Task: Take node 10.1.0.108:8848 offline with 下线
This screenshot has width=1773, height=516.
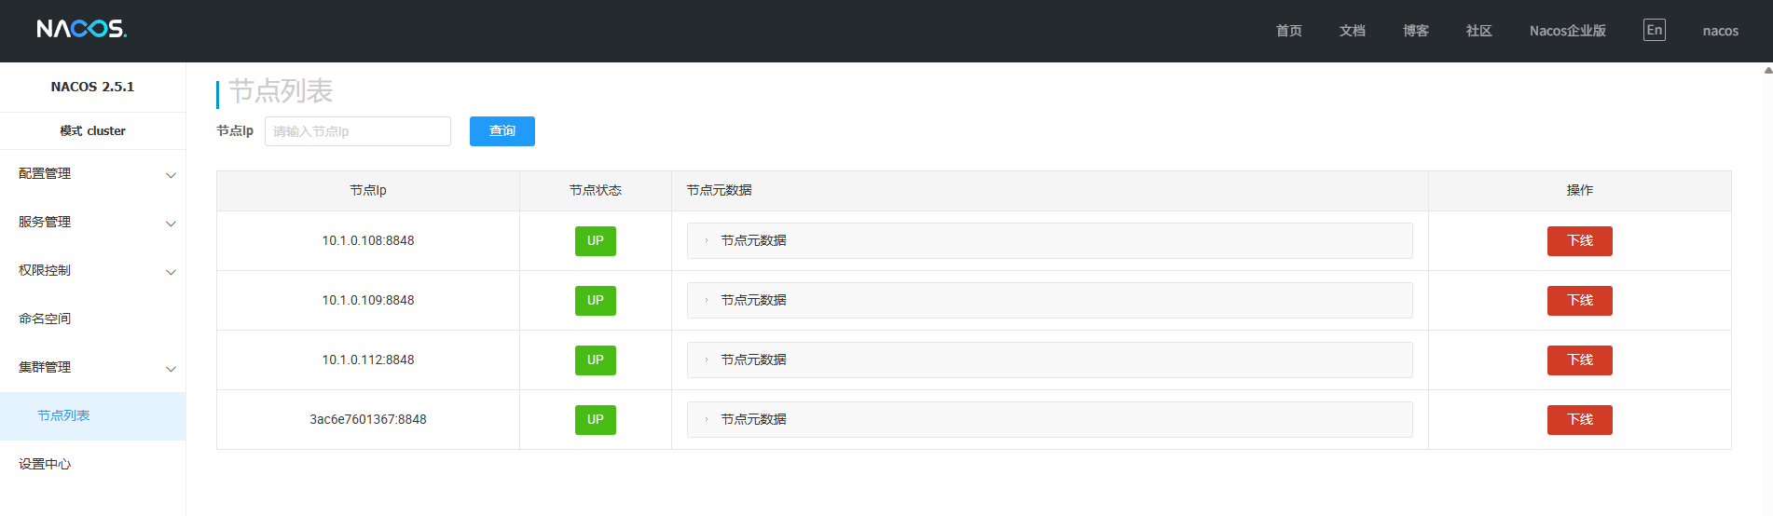Action: (1579, 240)
